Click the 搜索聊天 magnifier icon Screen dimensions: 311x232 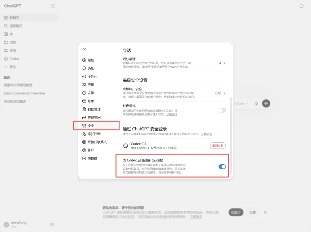pos(6,26)
